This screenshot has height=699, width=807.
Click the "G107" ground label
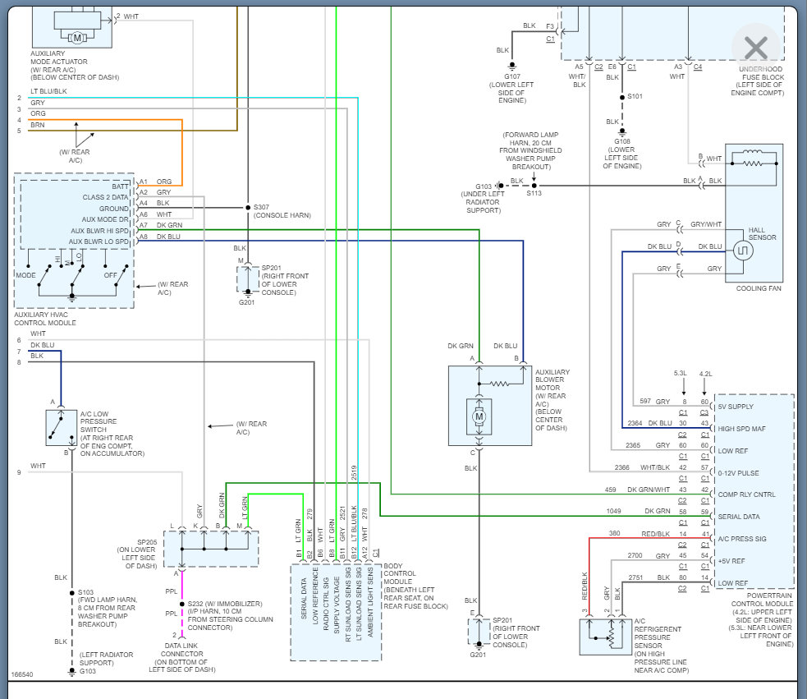pyautogui.click(x=512, y=76)
